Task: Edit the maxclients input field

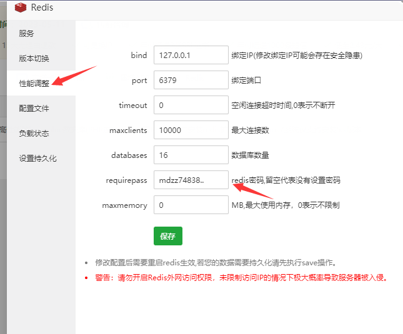Action: pyautogui.click(x=191, y=130)
